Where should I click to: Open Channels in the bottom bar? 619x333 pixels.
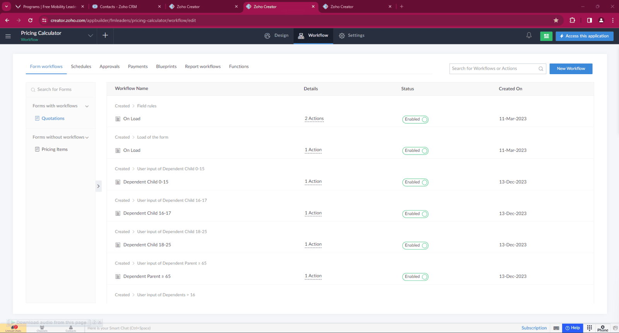(x=42, y=328)
